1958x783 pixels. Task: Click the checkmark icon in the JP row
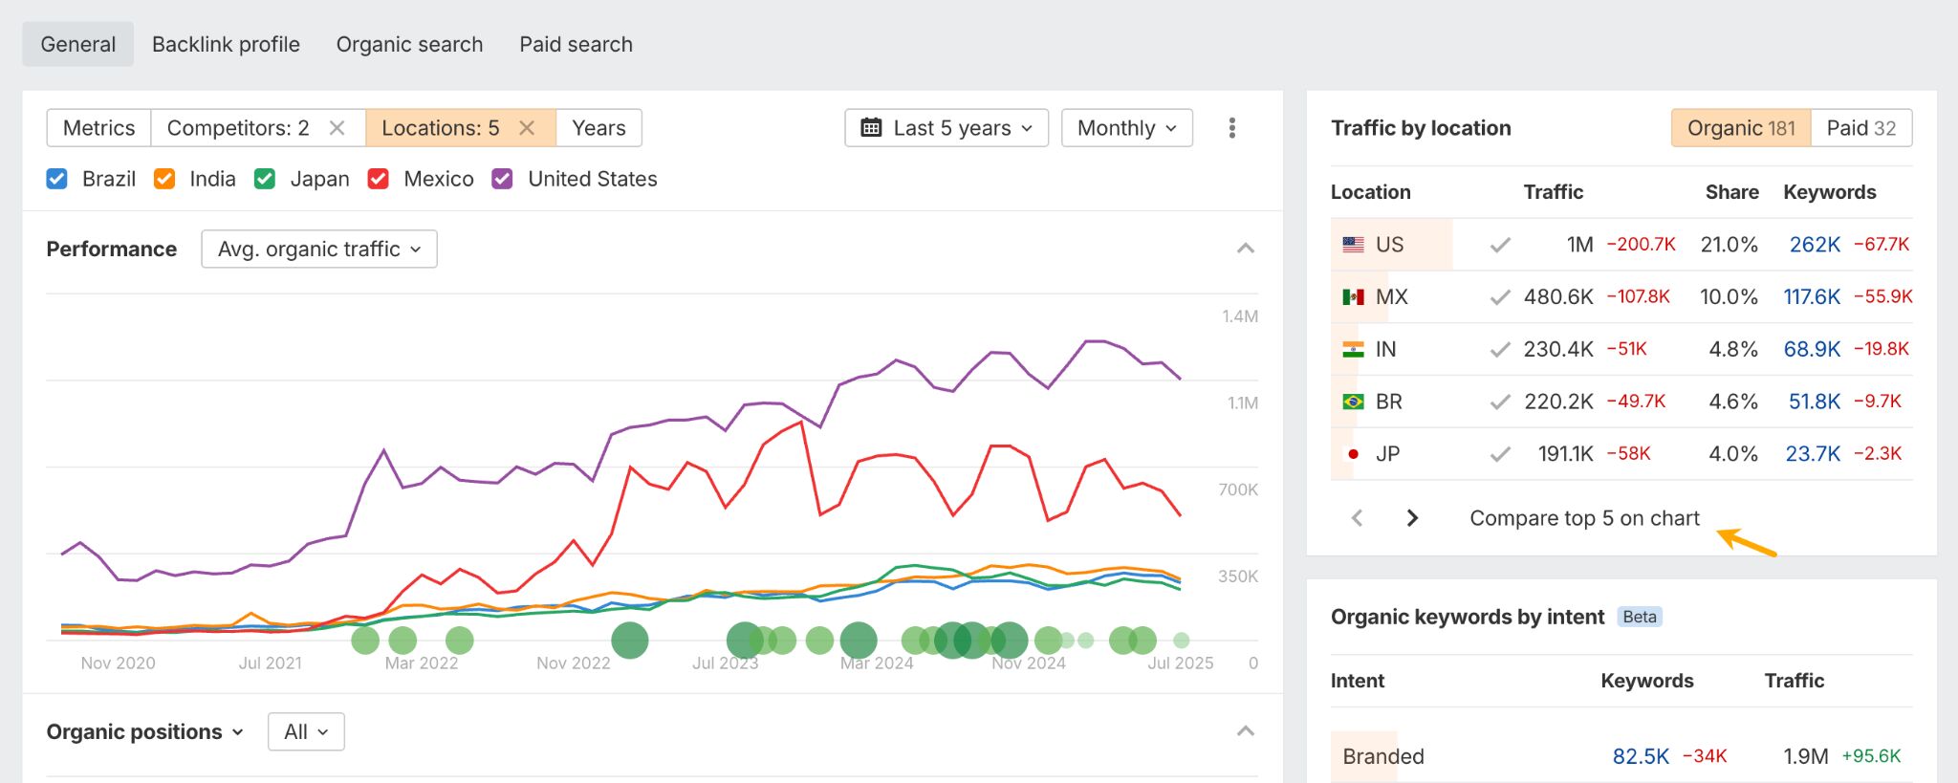[1500, 454]
